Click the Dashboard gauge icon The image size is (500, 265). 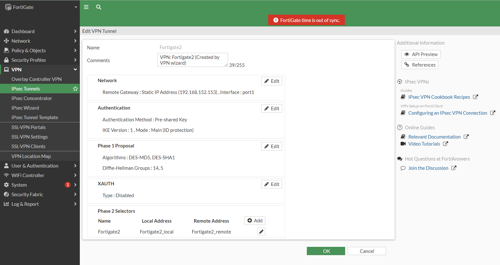[6, 31]
